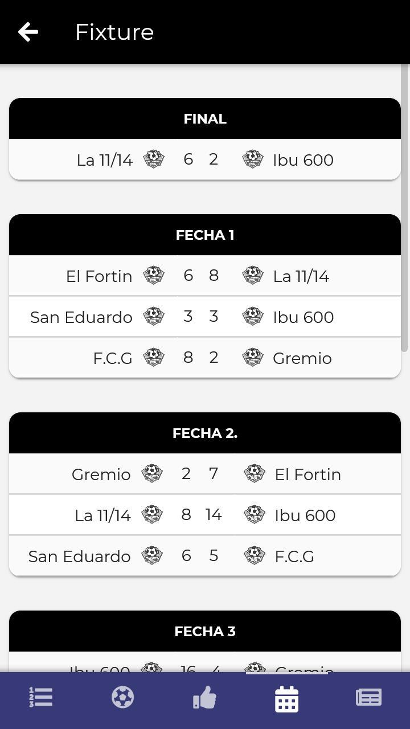This screenshot has width=410, height=729.
Task: Open the calendar fixture icon
Action: coord(286,697)
